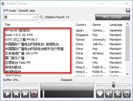Image resolution: width=133 pixels, height=101 pixels.
Task: Select station 态度电台 Taidu FM
Action: (18, 63)
